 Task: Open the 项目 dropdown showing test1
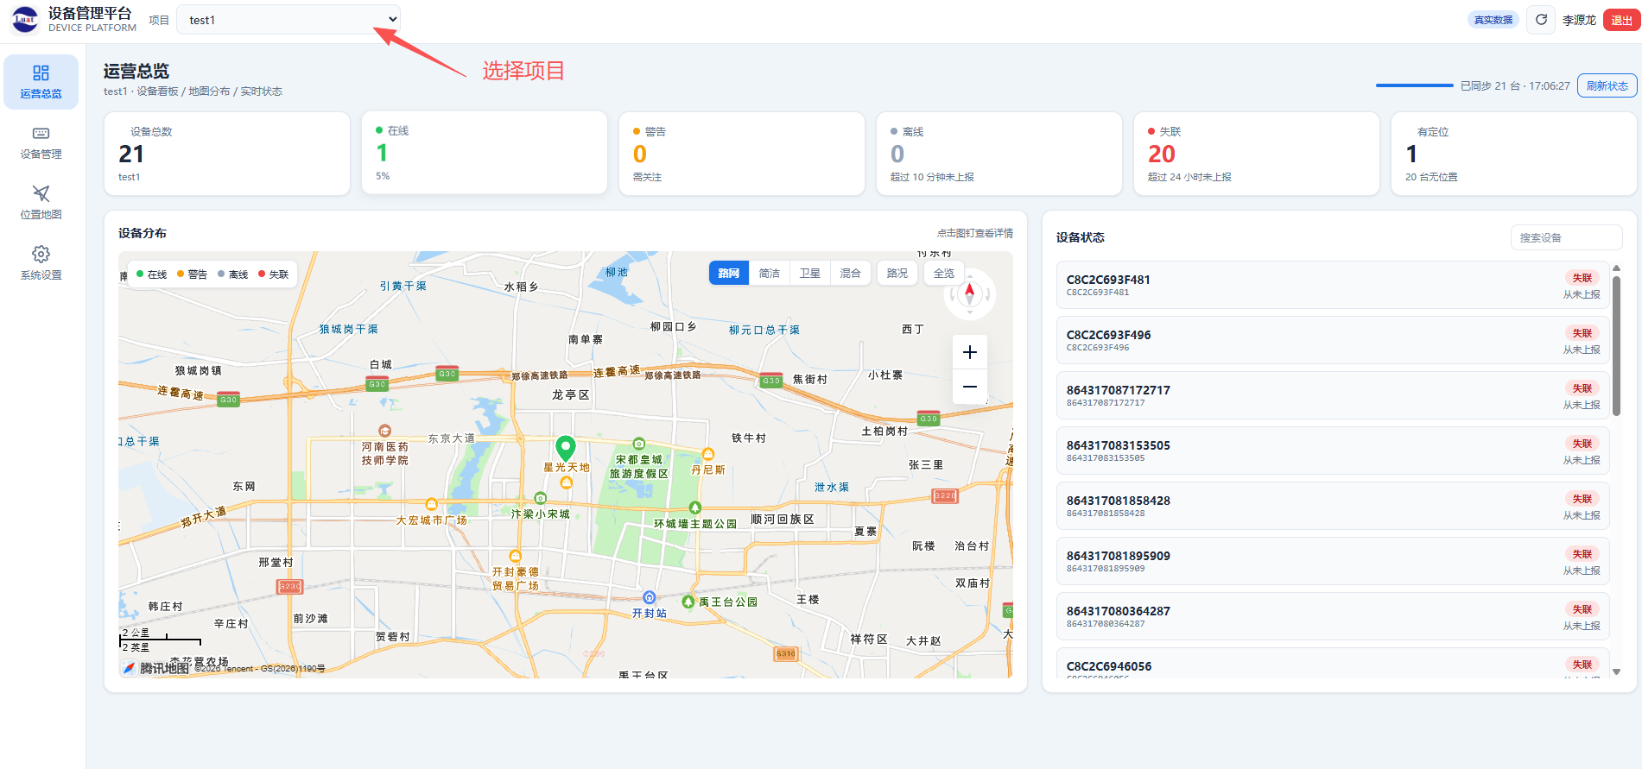[x=289, y=20]
